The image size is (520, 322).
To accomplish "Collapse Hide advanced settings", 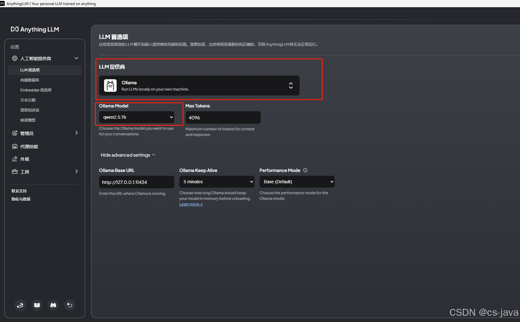I will coord(128,155).
